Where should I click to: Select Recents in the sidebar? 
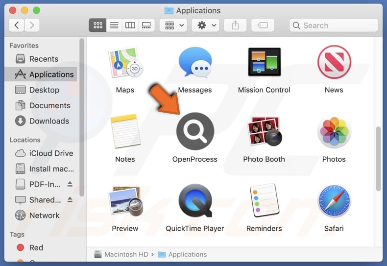point(41,59)
